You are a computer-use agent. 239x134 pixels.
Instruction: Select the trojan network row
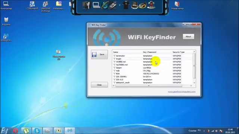[x=153, y=59]
